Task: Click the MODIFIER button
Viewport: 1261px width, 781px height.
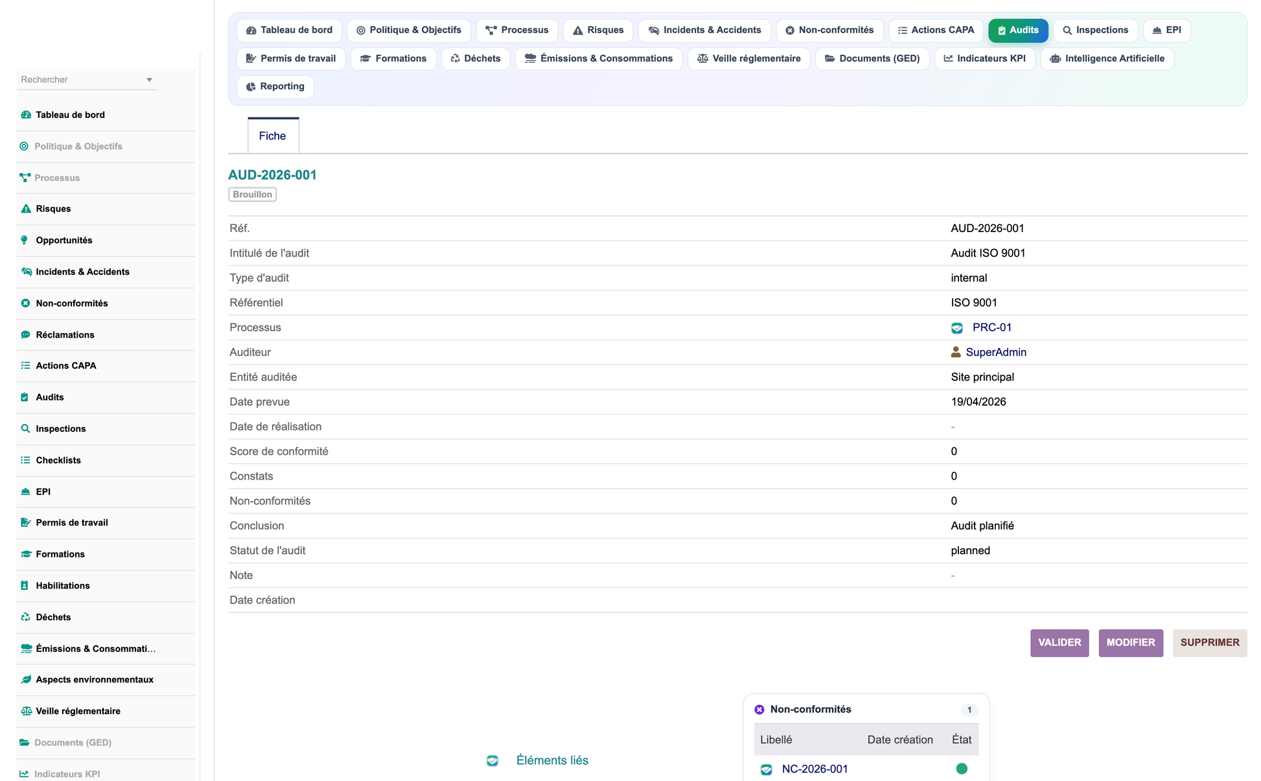Action: click(1131, 643)
